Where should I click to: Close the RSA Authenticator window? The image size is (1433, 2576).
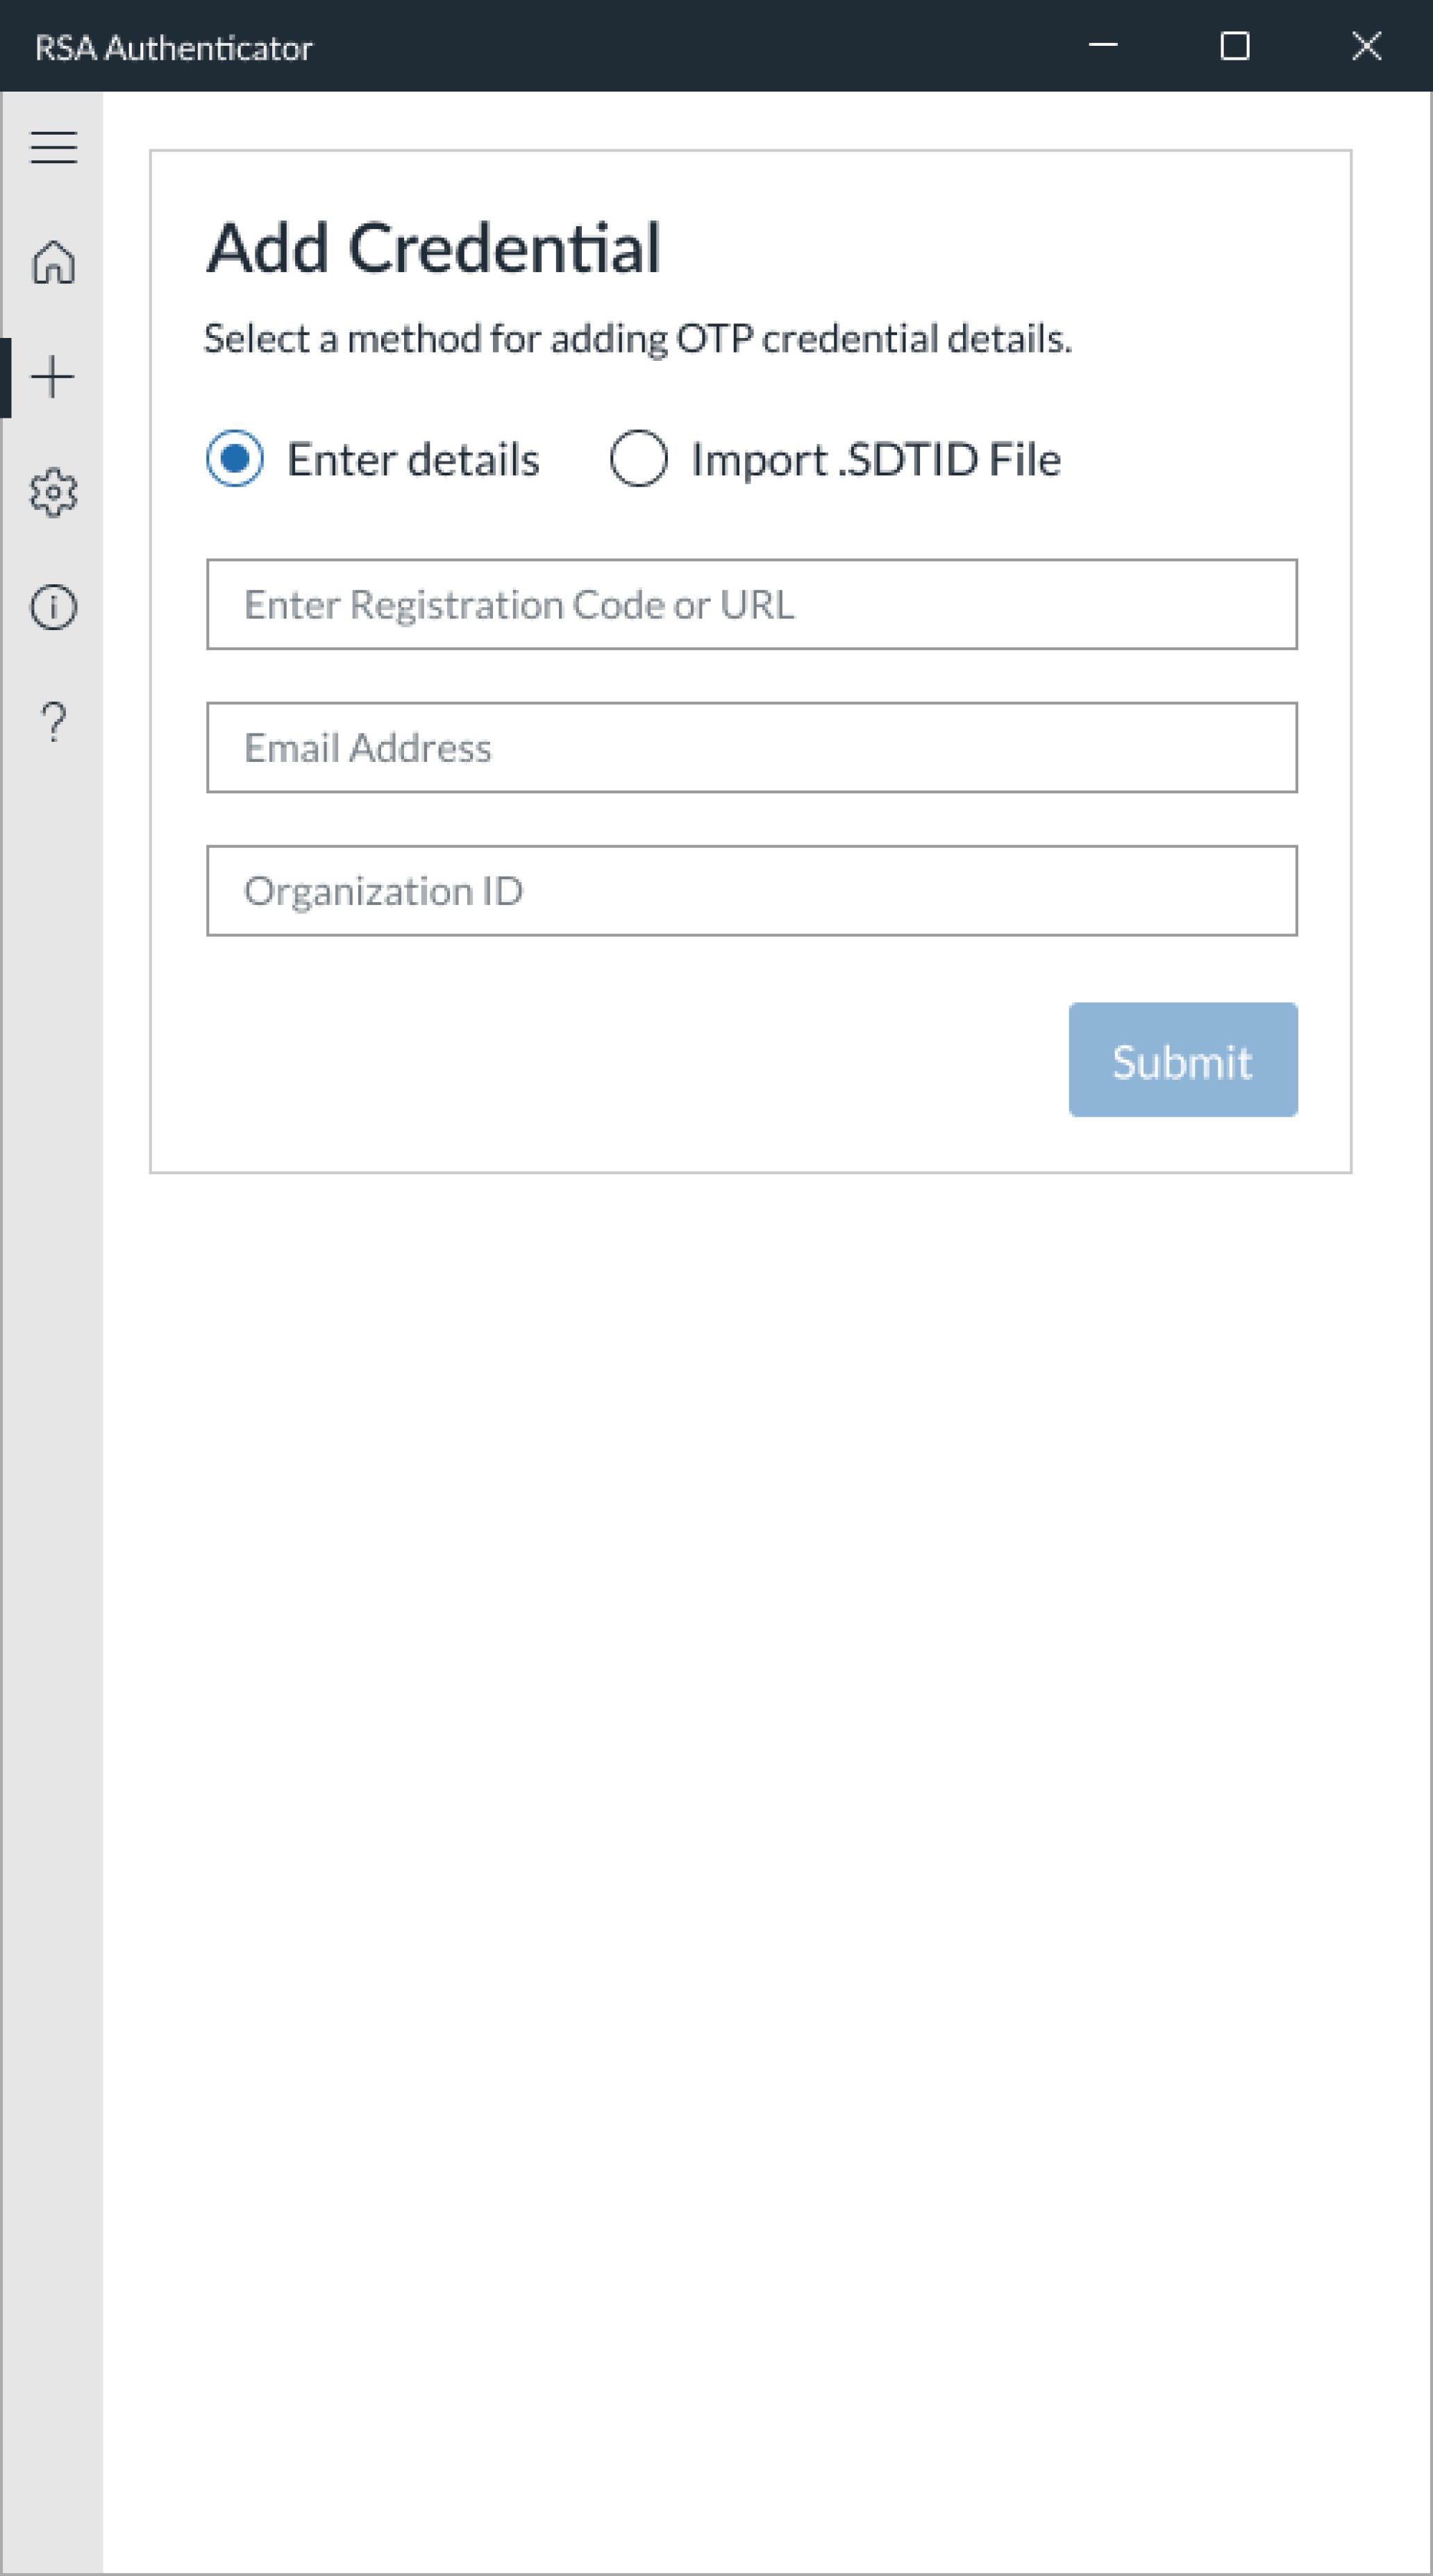click(x=1366, y=46)
